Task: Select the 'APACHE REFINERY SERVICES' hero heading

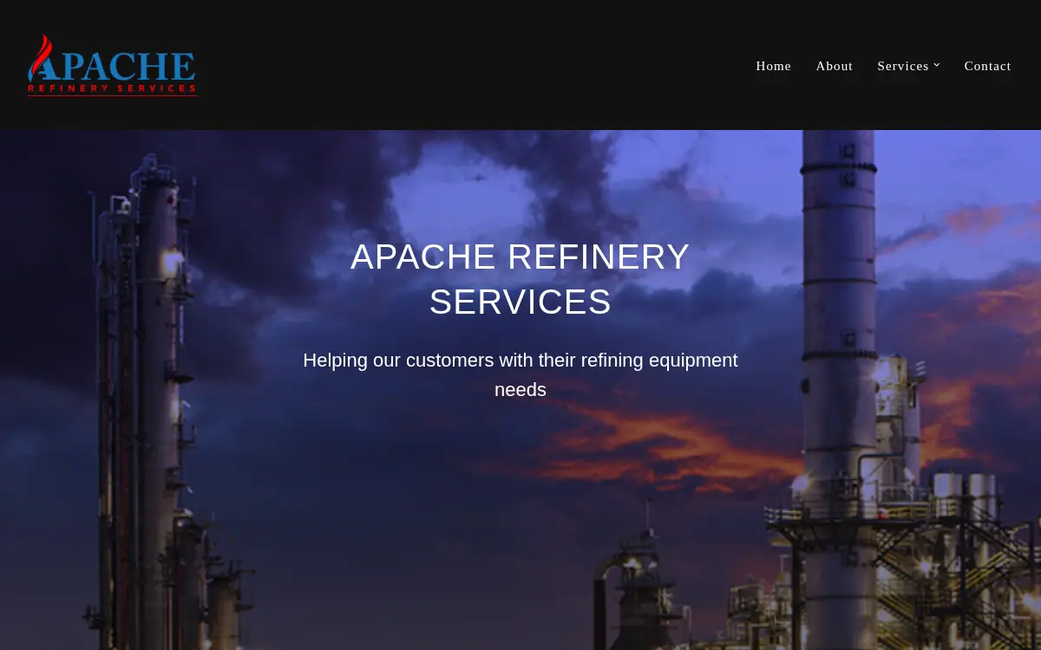Action: coord(520,279)
